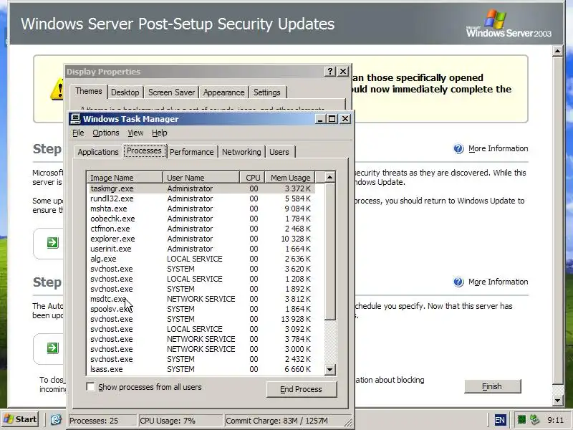This screenshot has width=573, height=430.
Task: Click the green Task Manager CPU tray icon
Action: point(522,419)
